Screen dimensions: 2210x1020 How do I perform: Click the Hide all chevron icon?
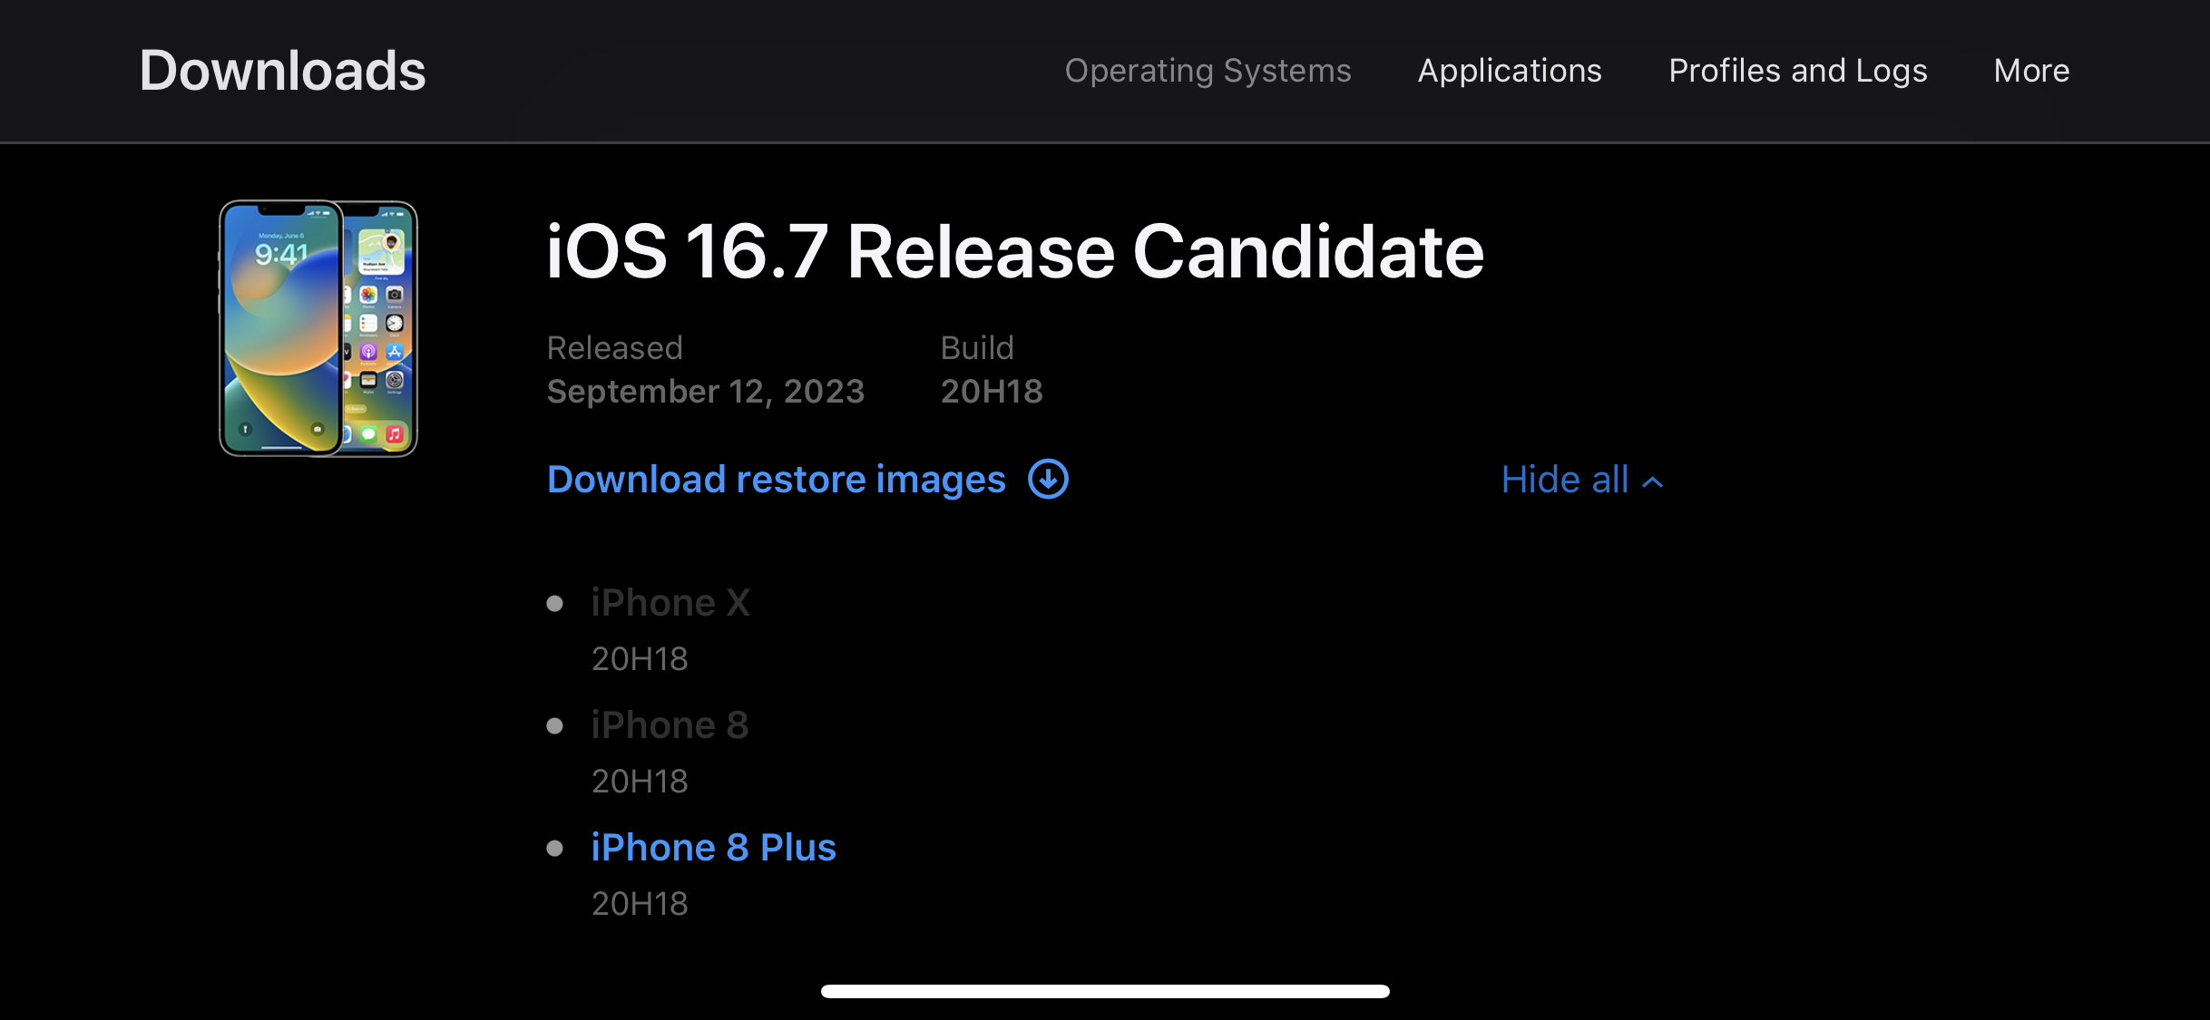tap(1653, 482)
